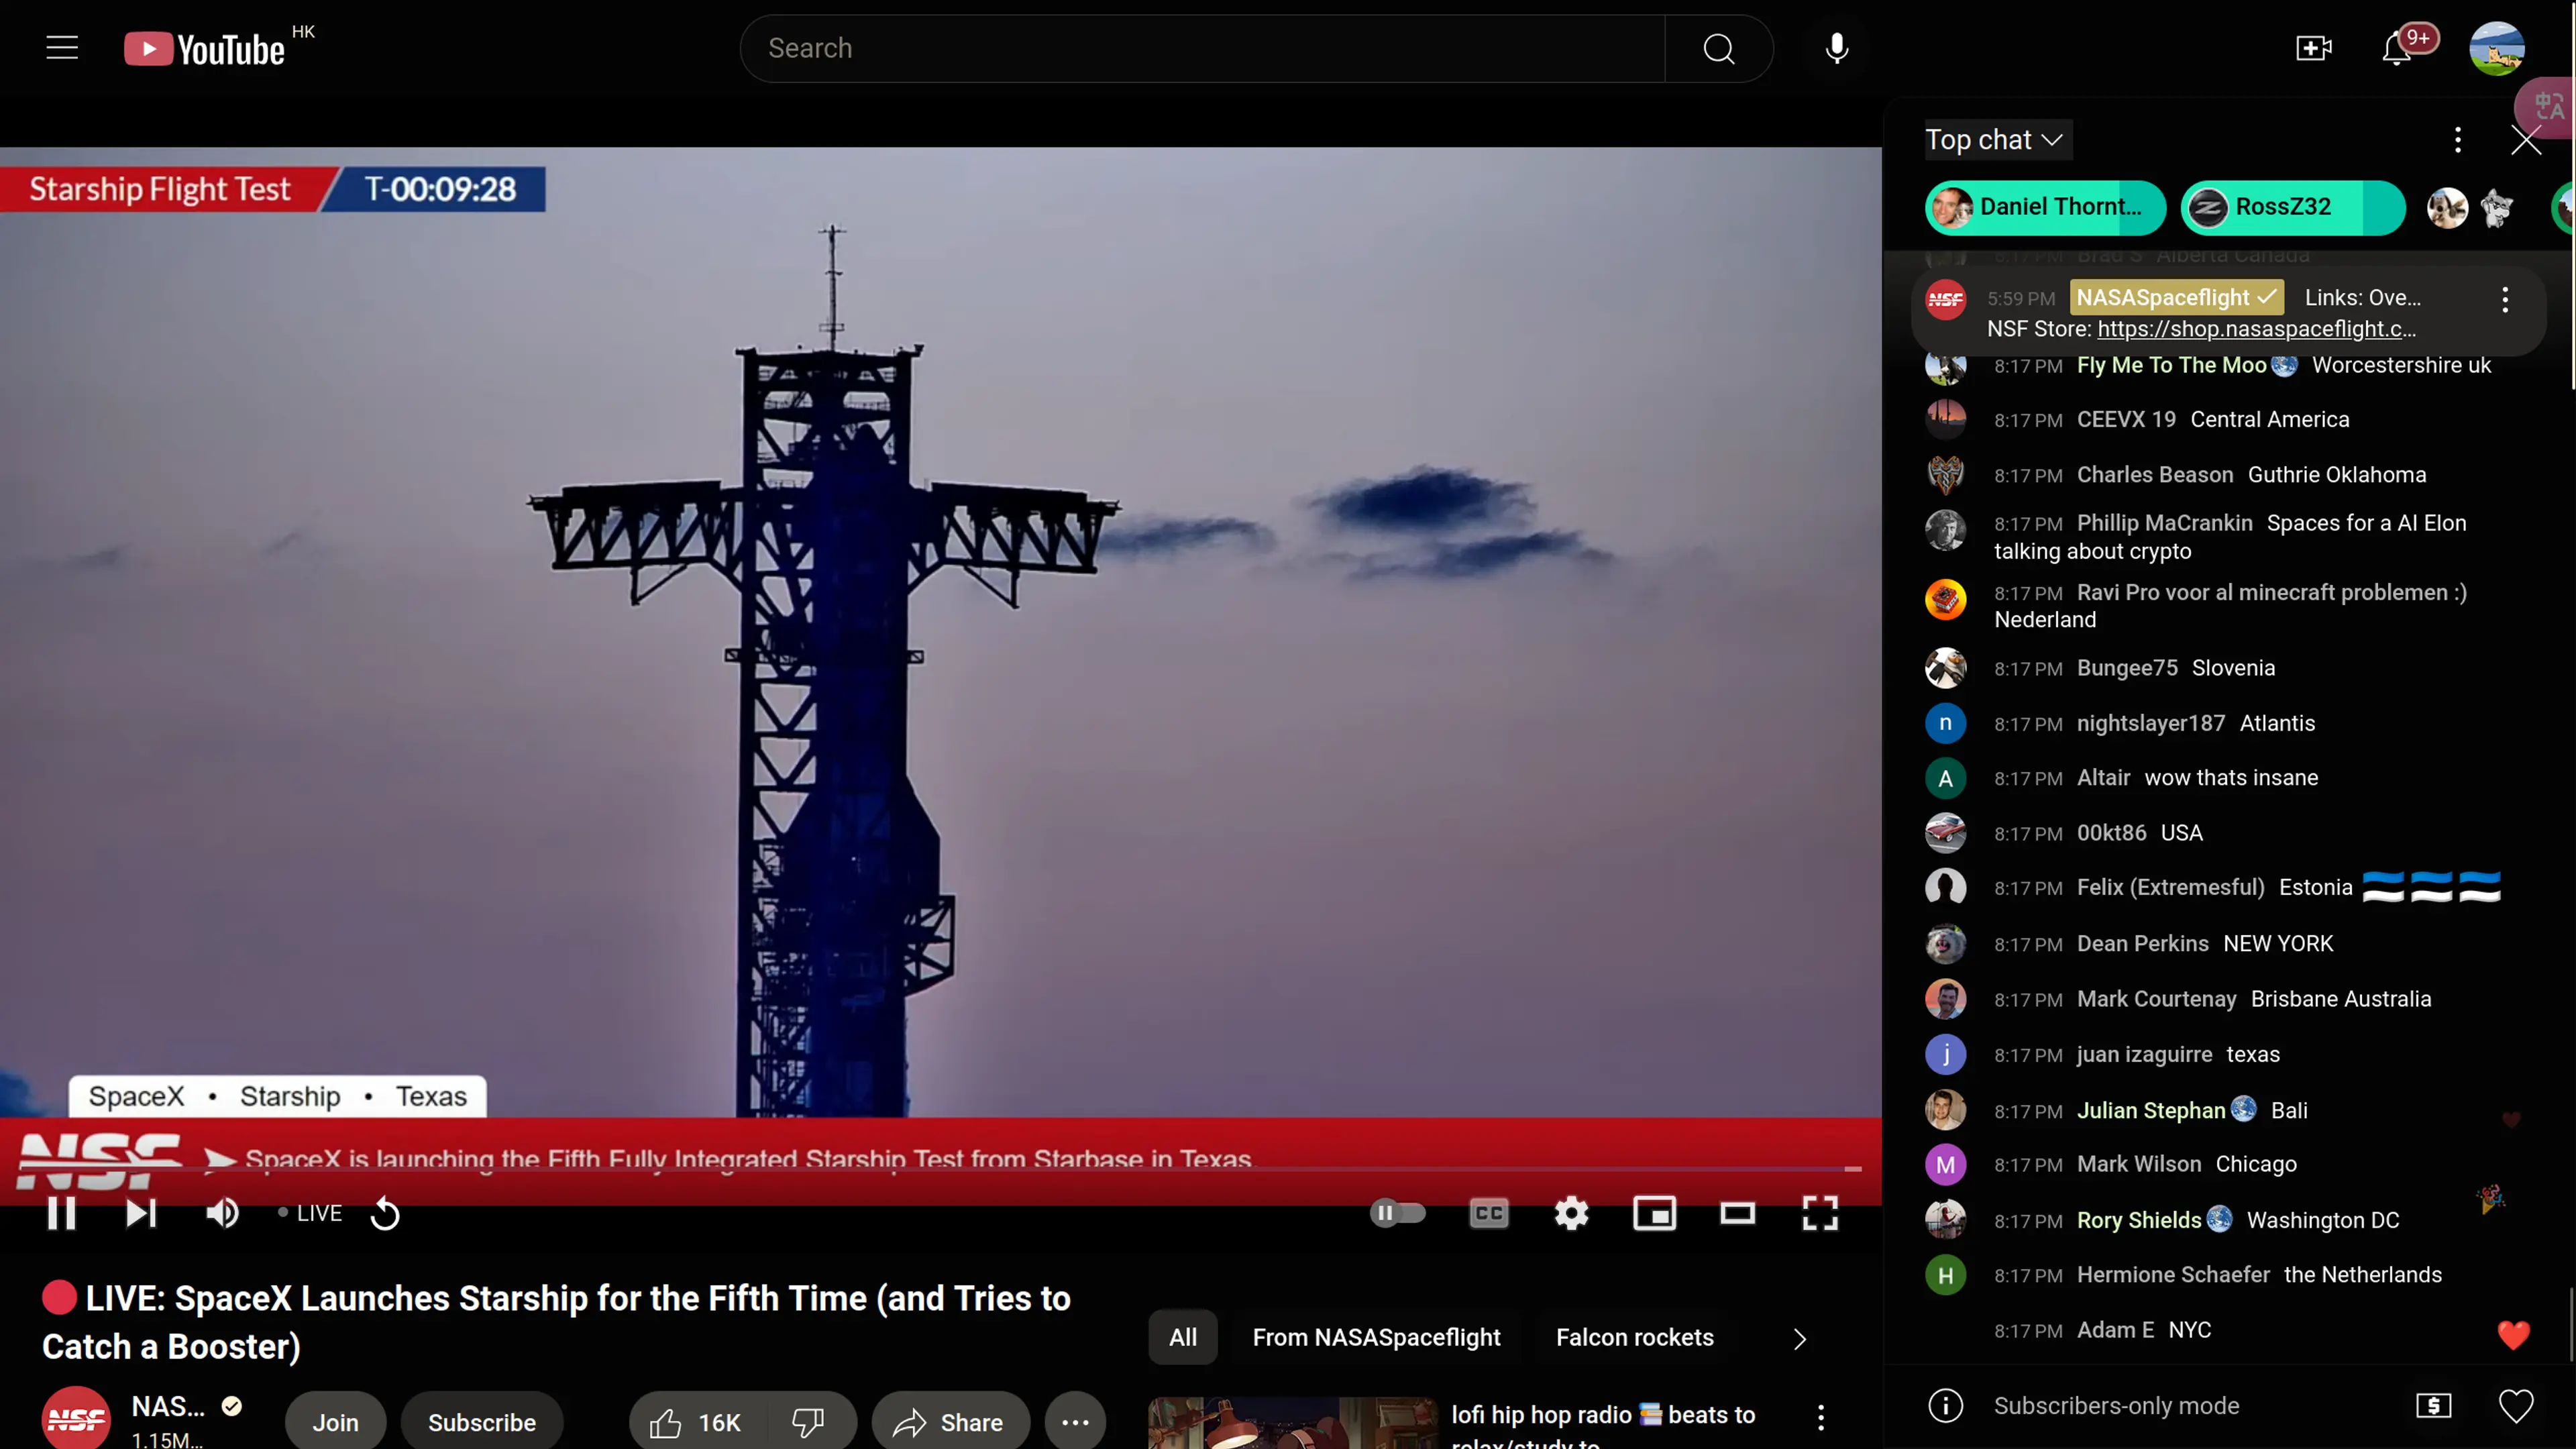Click NASASpaceflight pinned author badge
This screenshot has width=2576, height=1449.
2176,297
